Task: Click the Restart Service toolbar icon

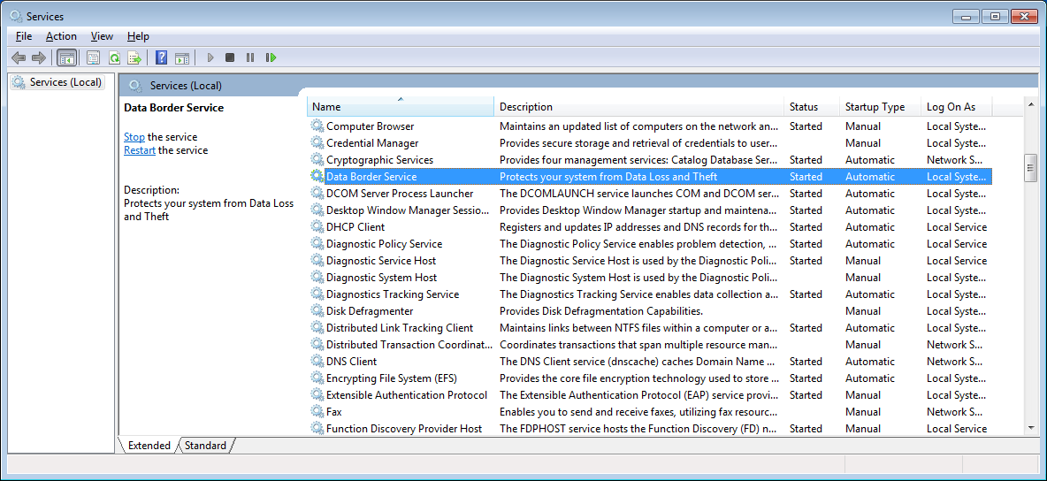Action: pos(271,57)
